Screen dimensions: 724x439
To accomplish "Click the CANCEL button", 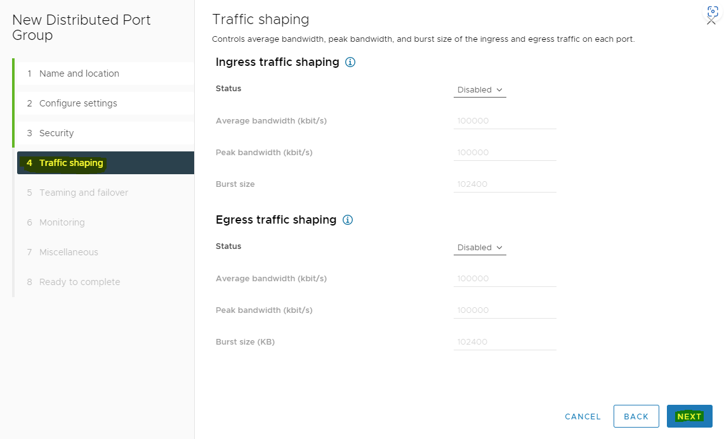I will (x=582, y=416).
